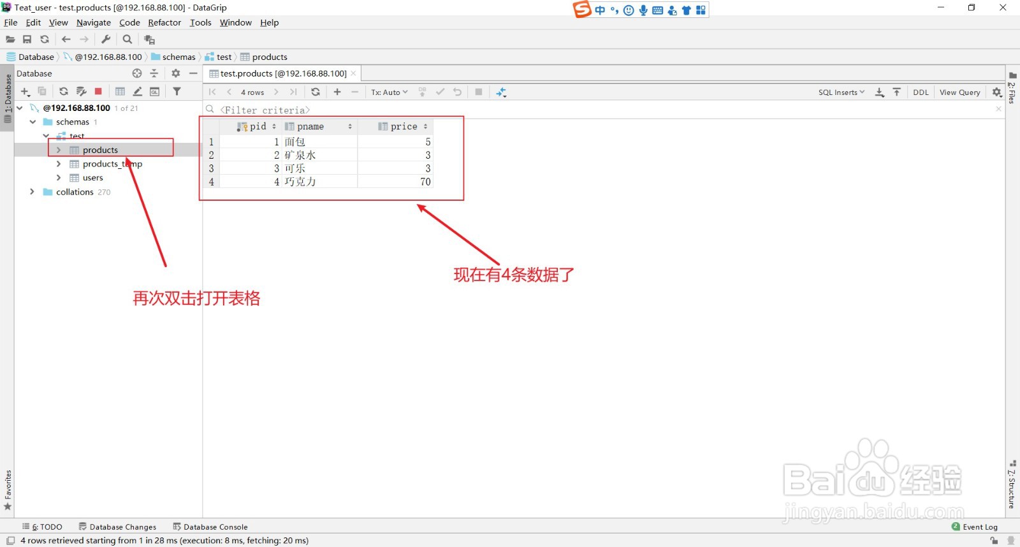The image size is (1020, 547).
Task: Open the SQL Inserts extractor dropdown
Action: 841,92
